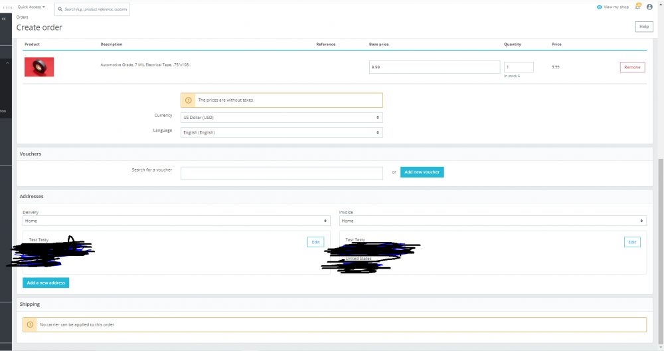
Task: Click the Help button
Action: (x=644, y=27)
